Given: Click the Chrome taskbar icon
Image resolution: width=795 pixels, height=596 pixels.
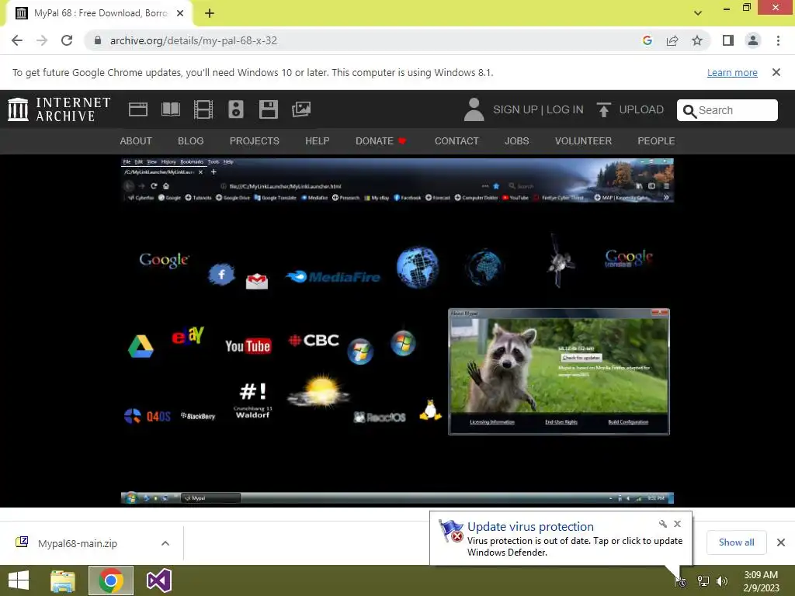Looking at the screenshot, I should [x=110, y=580].
